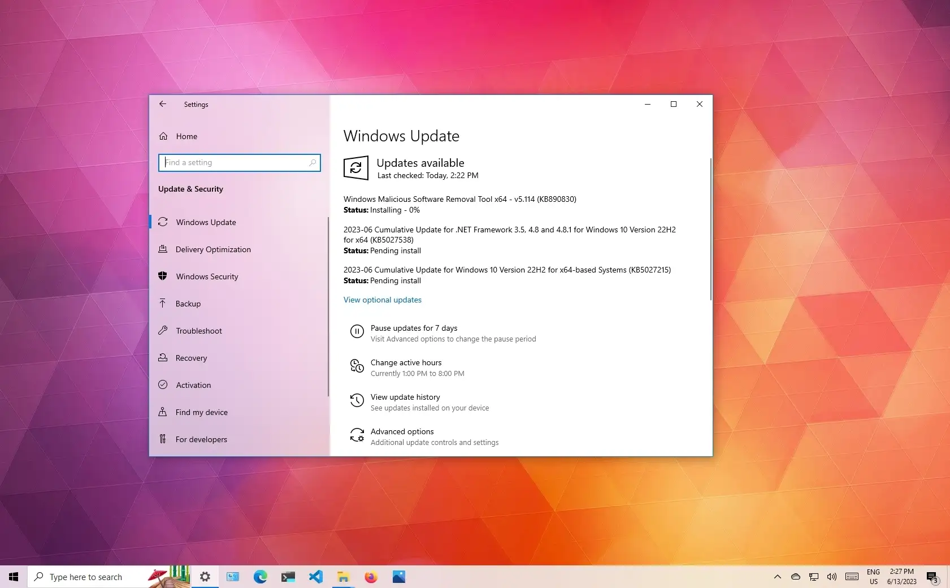
Task: Click the Find my device icon
Action: point(163,412)
